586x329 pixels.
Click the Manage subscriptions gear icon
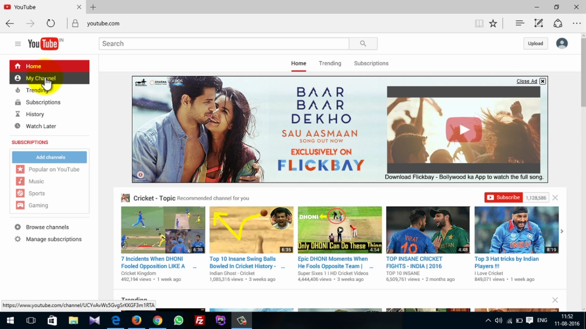click(x=18, y=239)
